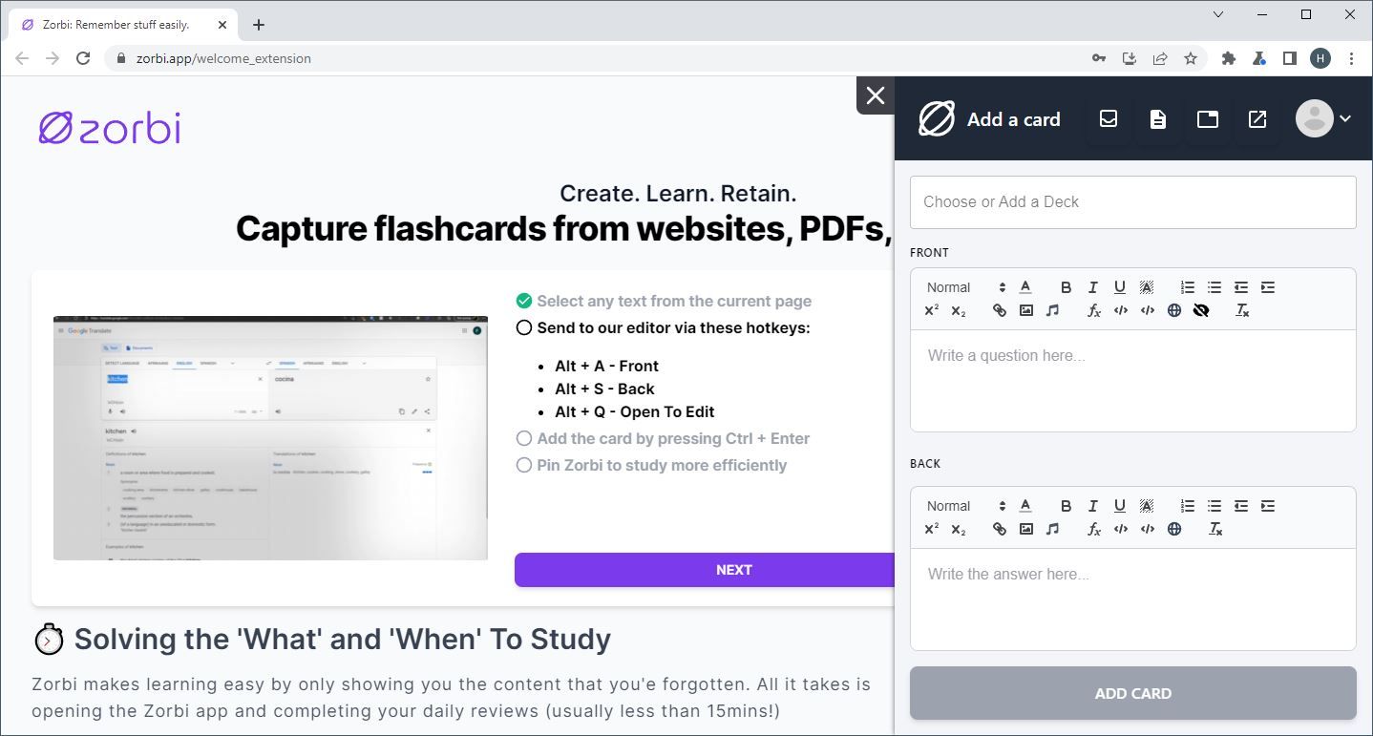Click the document icon in Zorbi header

click(1158, 119)
